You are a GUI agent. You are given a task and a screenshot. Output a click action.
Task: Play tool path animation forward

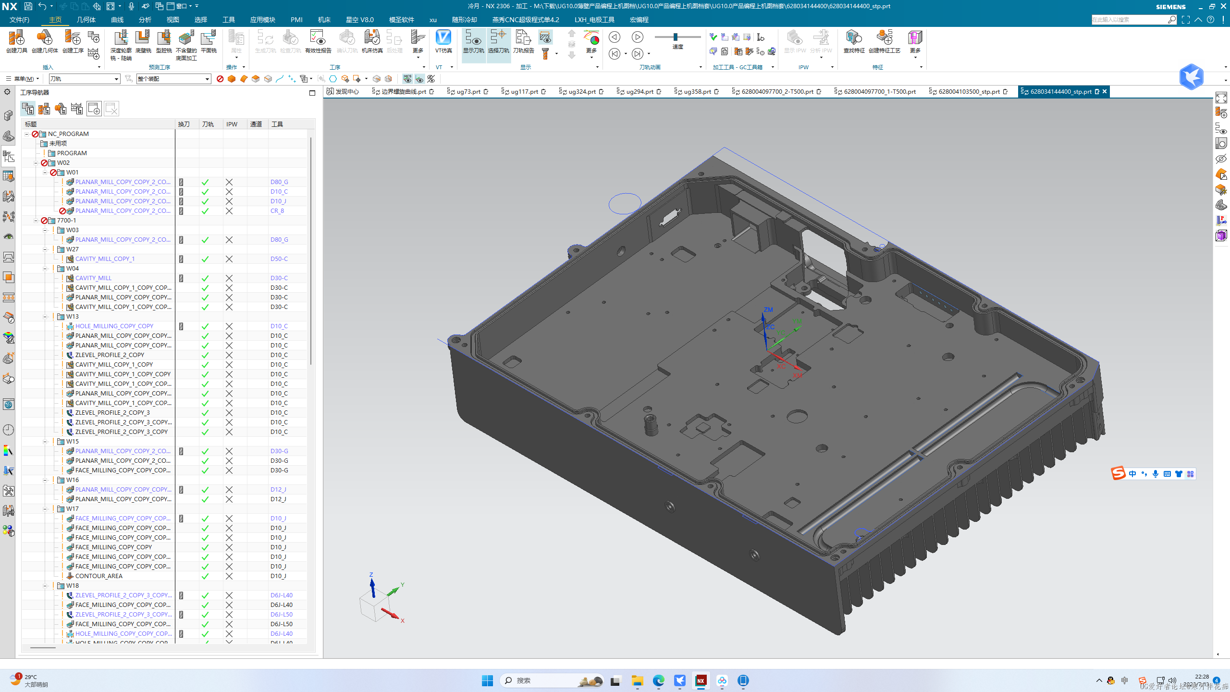[x=637, y=37]
